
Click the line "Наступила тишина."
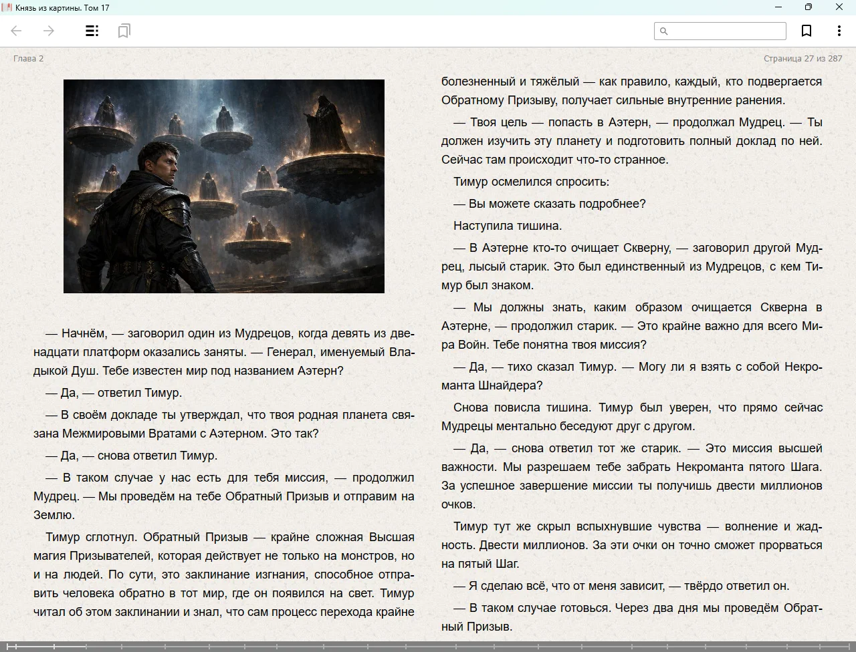pyautogui.click(x=508, y=226)
